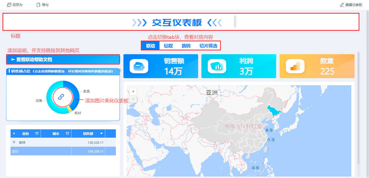Click the 吉林 cell in the table
Image resolution: width=369 pixels, height=178 pixels.
[x=22, y=142]
